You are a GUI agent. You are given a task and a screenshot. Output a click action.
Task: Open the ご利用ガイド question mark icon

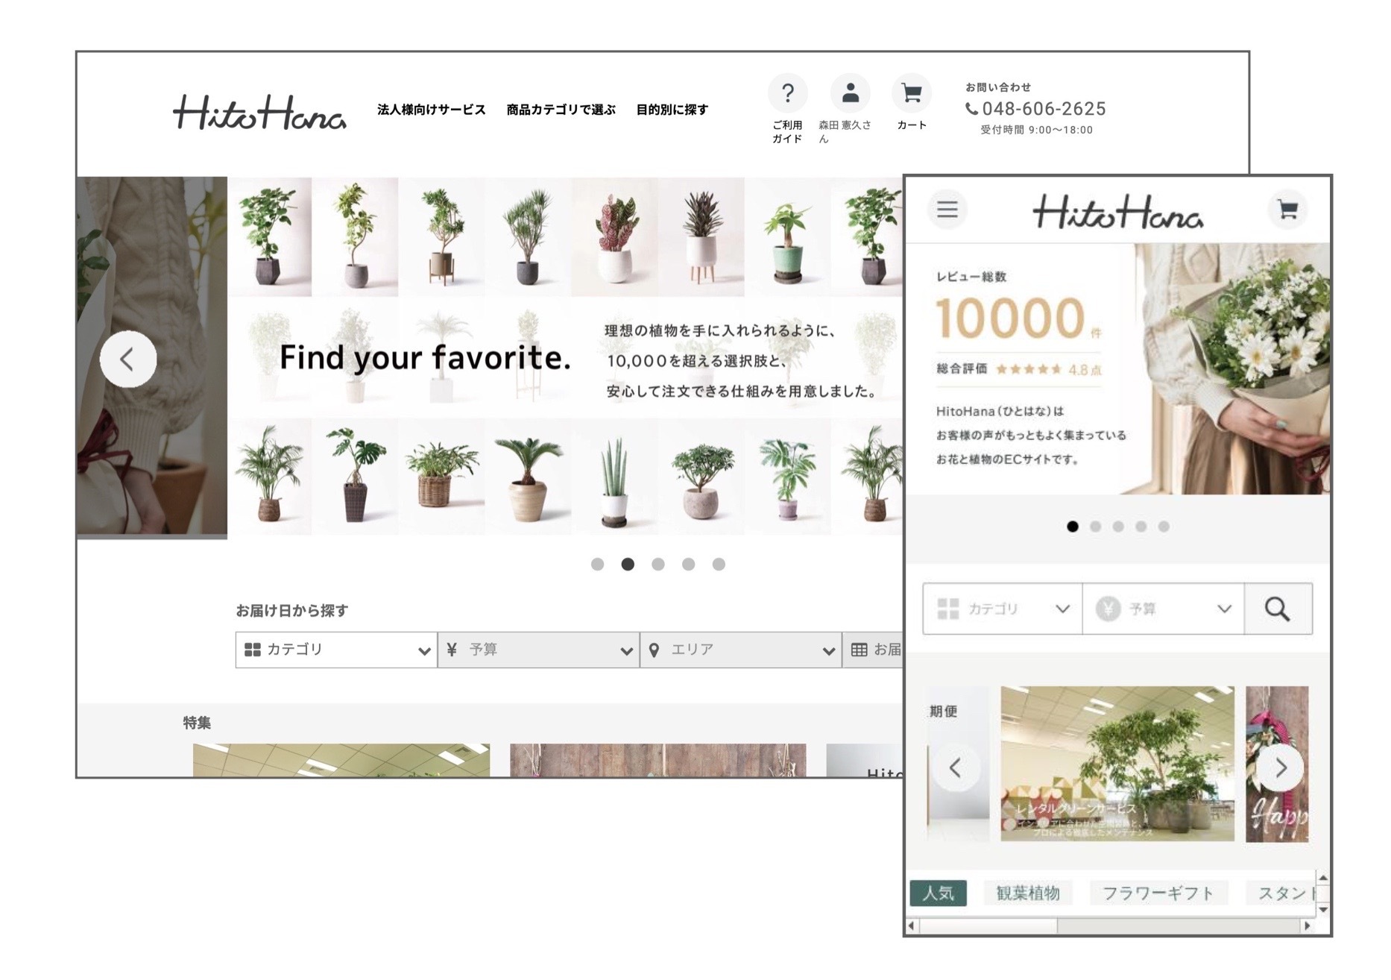[787, 93]
